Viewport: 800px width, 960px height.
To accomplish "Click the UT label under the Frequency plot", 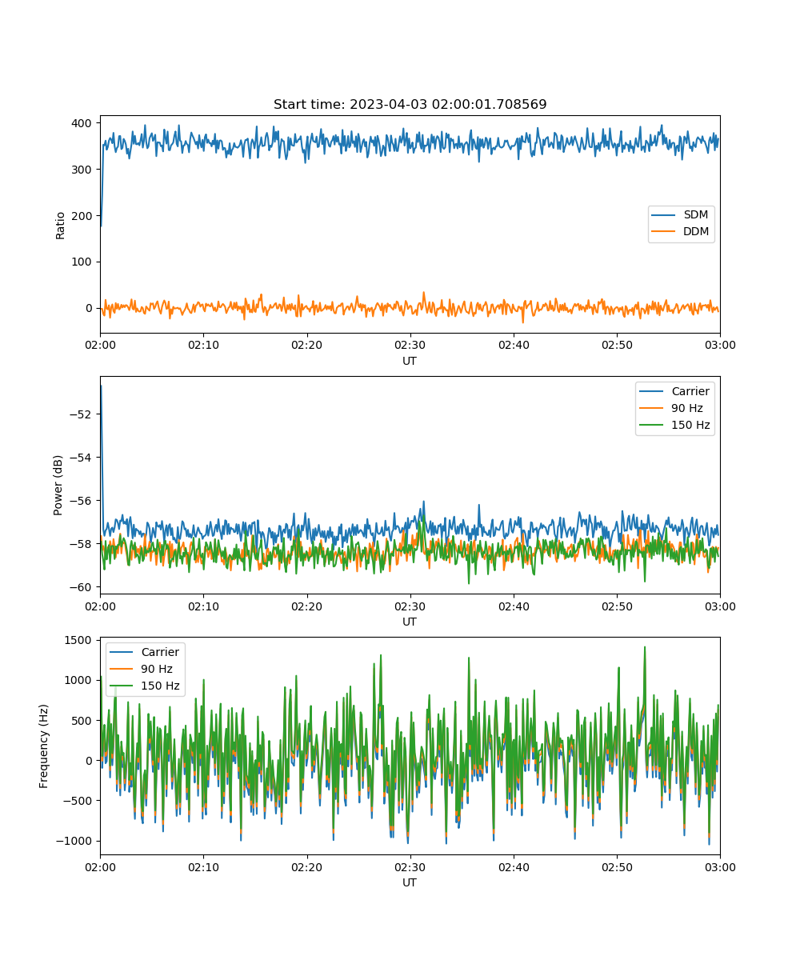I will click(x=410, y=882).
